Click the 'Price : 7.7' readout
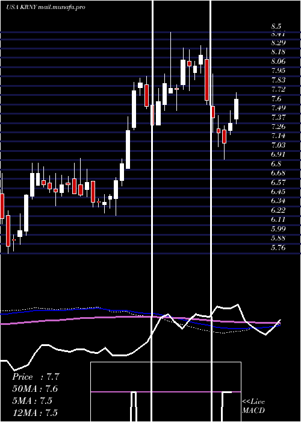 [36, 377]
